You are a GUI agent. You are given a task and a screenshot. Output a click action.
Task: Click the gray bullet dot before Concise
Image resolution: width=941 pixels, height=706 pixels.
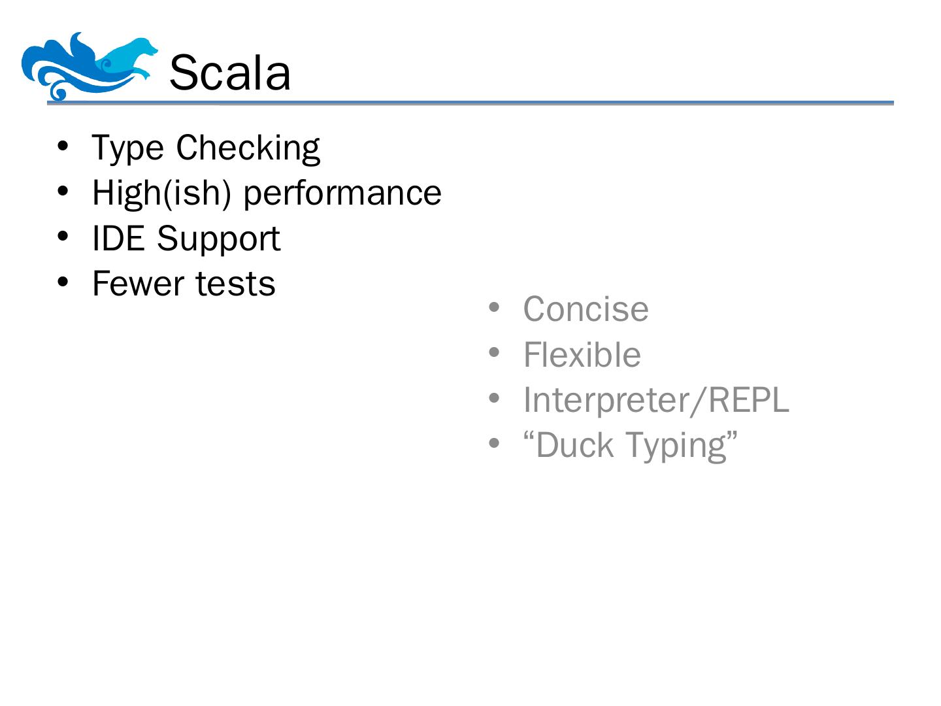click(x=494, y=308)
